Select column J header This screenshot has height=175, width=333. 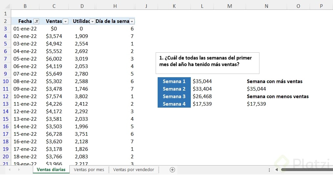(x=146, y=6)
